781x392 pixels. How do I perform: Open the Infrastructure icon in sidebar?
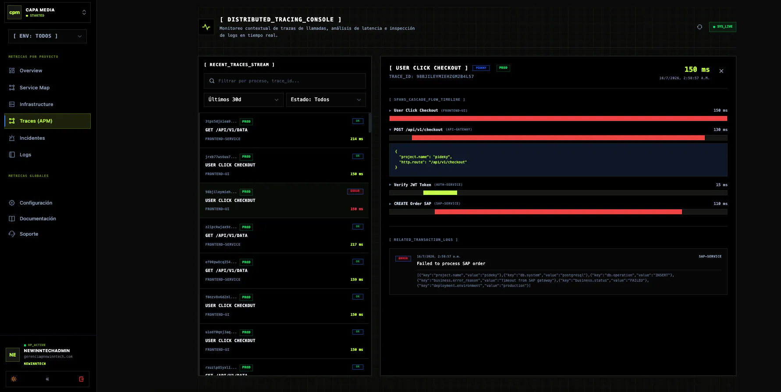tap(12, 104)
